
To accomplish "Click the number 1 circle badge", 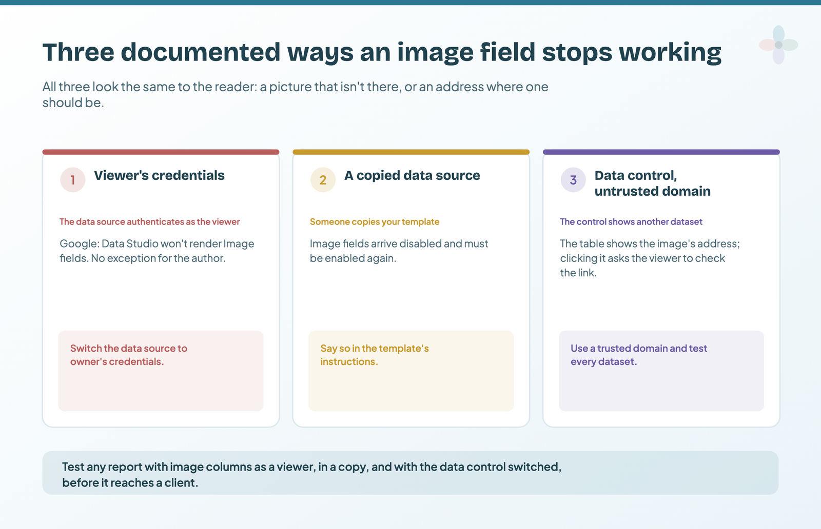I will pos(73,180).
